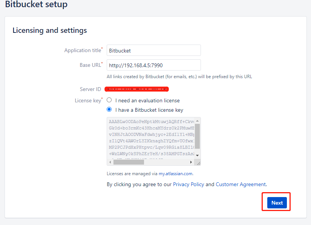Click the license box vertical scroll down arrow
The height and width of the screenshot is (225, 311).
click(x=198, y=155)
